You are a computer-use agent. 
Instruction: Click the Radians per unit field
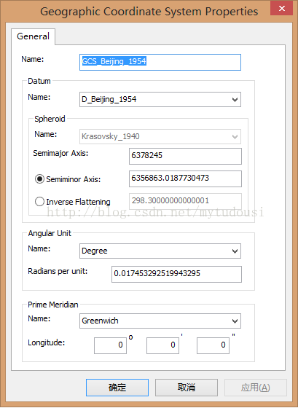coord(176,274)
